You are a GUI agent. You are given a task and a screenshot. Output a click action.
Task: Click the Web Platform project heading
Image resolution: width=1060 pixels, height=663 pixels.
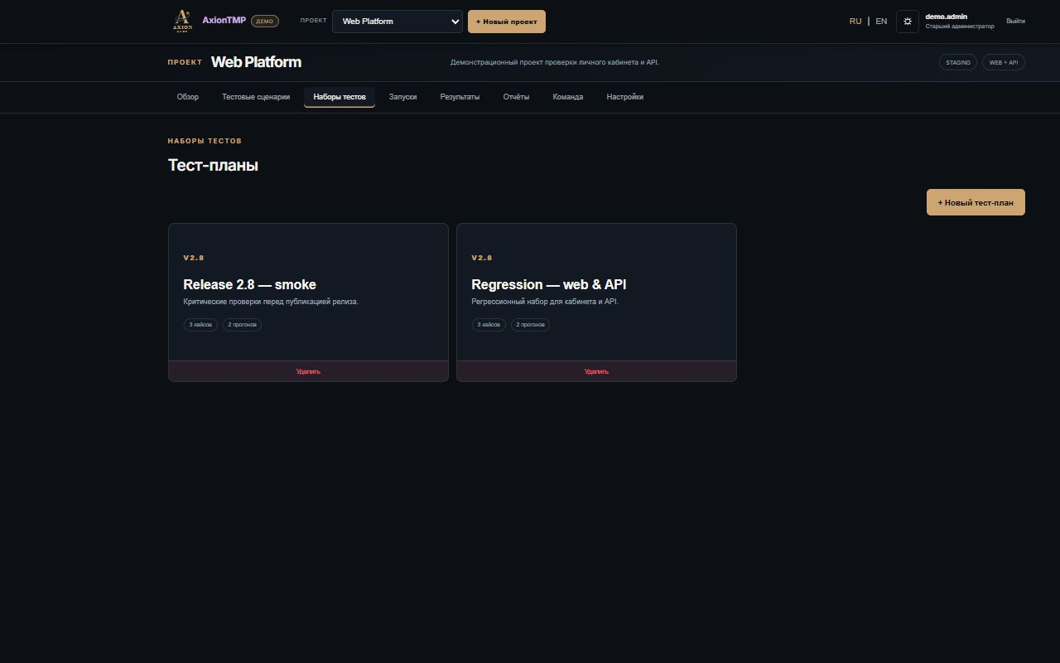256,62
